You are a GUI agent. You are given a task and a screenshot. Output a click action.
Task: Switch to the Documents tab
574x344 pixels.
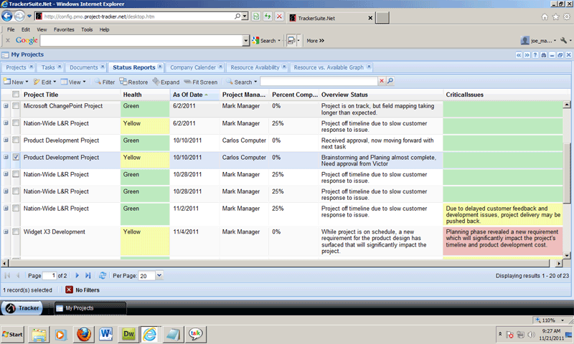point(84,67)
